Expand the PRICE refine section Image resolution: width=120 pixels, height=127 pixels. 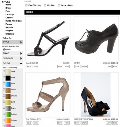click(13, 53)
